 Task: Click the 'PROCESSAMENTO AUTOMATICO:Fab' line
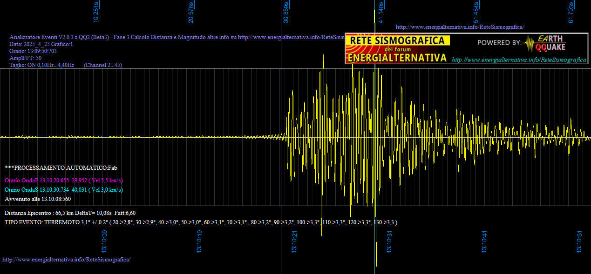pyautogui.click(x=61, y=167)
